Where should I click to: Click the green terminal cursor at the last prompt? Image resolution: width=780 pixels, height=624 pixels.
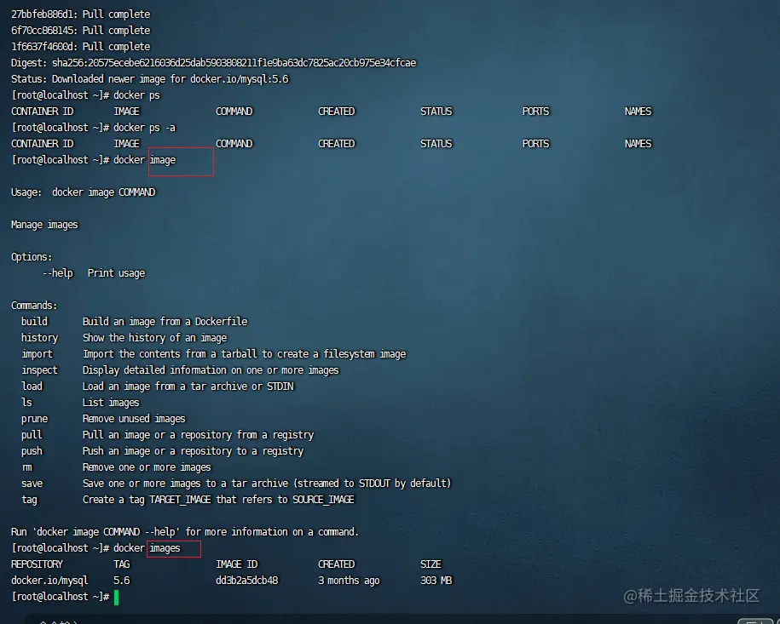pos(117,597)
